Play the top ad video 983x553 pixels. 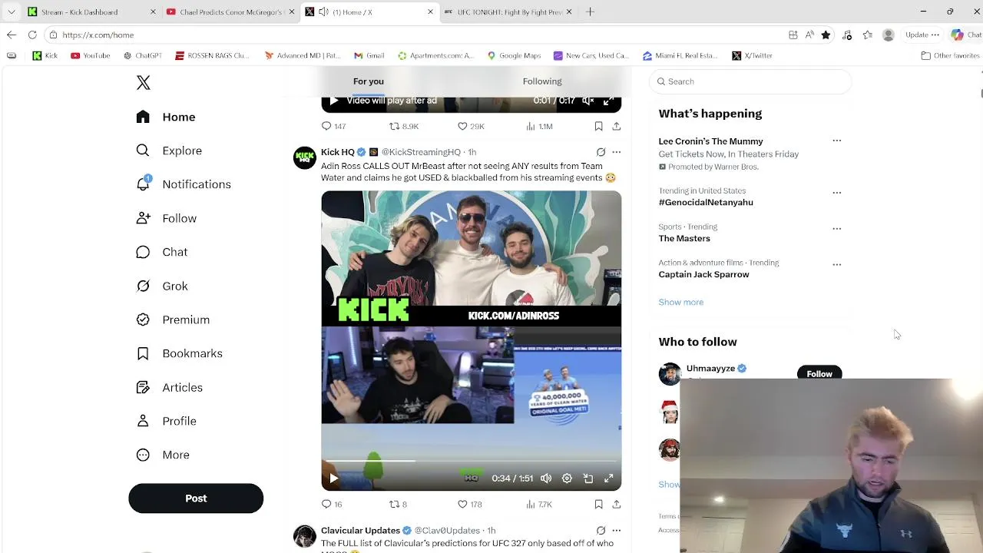click(x=333, y=101)
